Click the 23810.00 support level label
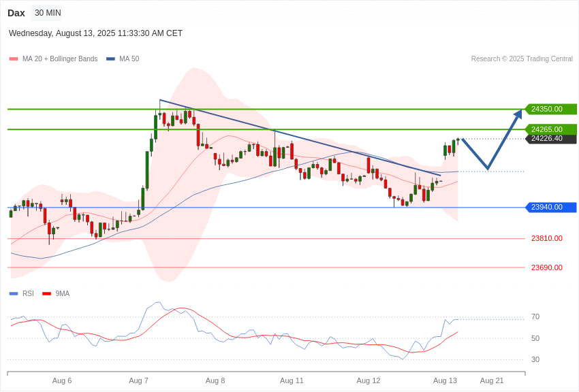579x392 pixels. pos(547,239)
